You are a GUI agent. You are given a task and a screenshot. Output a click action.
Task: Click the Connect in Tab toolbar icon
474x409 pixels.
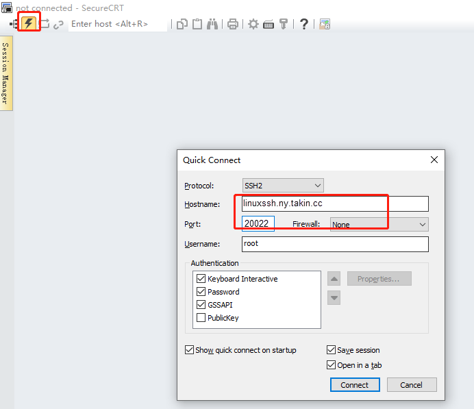tap(45, 23)
